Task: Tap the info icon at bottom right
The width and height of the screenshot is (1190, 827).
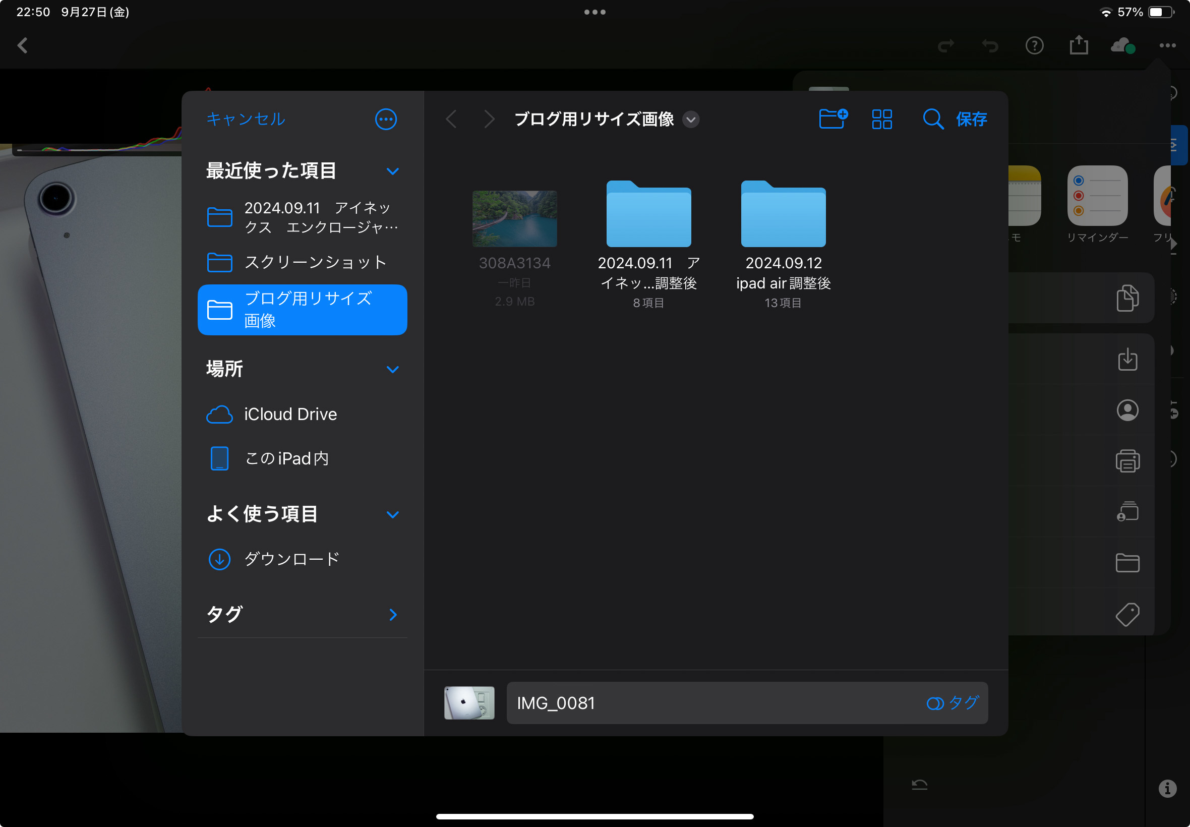Action: (1167, 788)
